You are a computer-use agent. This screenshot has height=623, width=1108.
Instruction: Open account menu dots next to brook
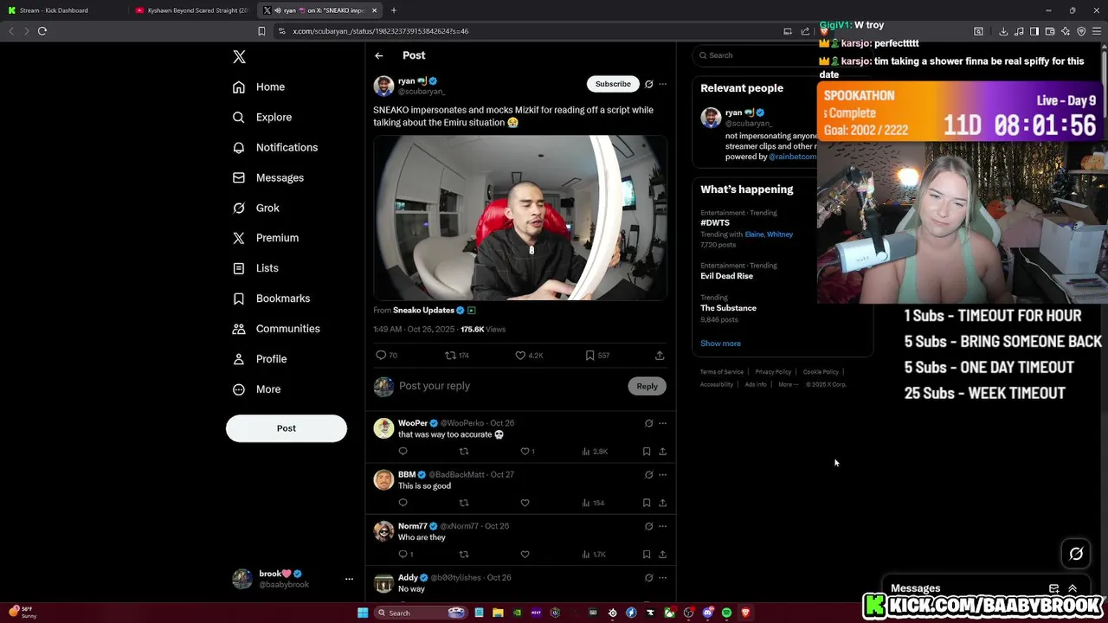tap(349, 579)
